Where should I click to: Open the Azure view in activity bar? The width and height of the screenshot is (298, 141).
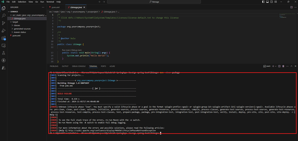pyautogui.click(x=4, y=68)
